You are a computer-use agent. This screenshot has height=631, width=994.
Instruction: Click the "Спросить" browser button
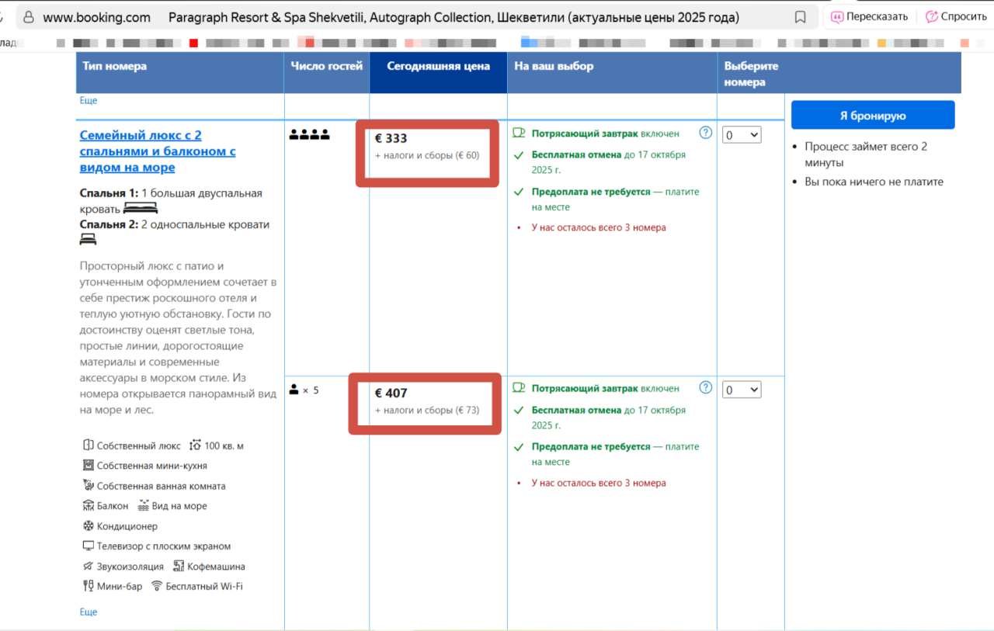(955, 17)
